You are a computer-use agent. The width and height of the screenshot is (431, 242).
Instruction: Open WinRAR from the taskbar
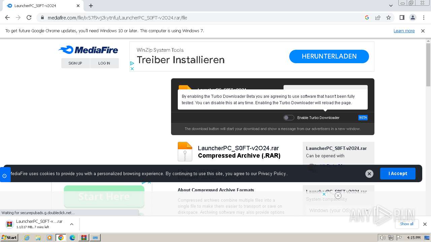click(84, 238)
